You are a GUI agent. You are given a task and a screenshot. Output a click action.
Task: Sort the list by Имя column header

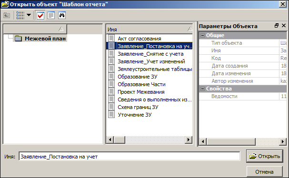[149, 30]
